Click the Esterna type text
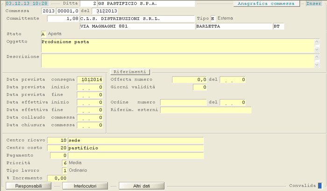 pyautogui.click(x=225, y=18)
